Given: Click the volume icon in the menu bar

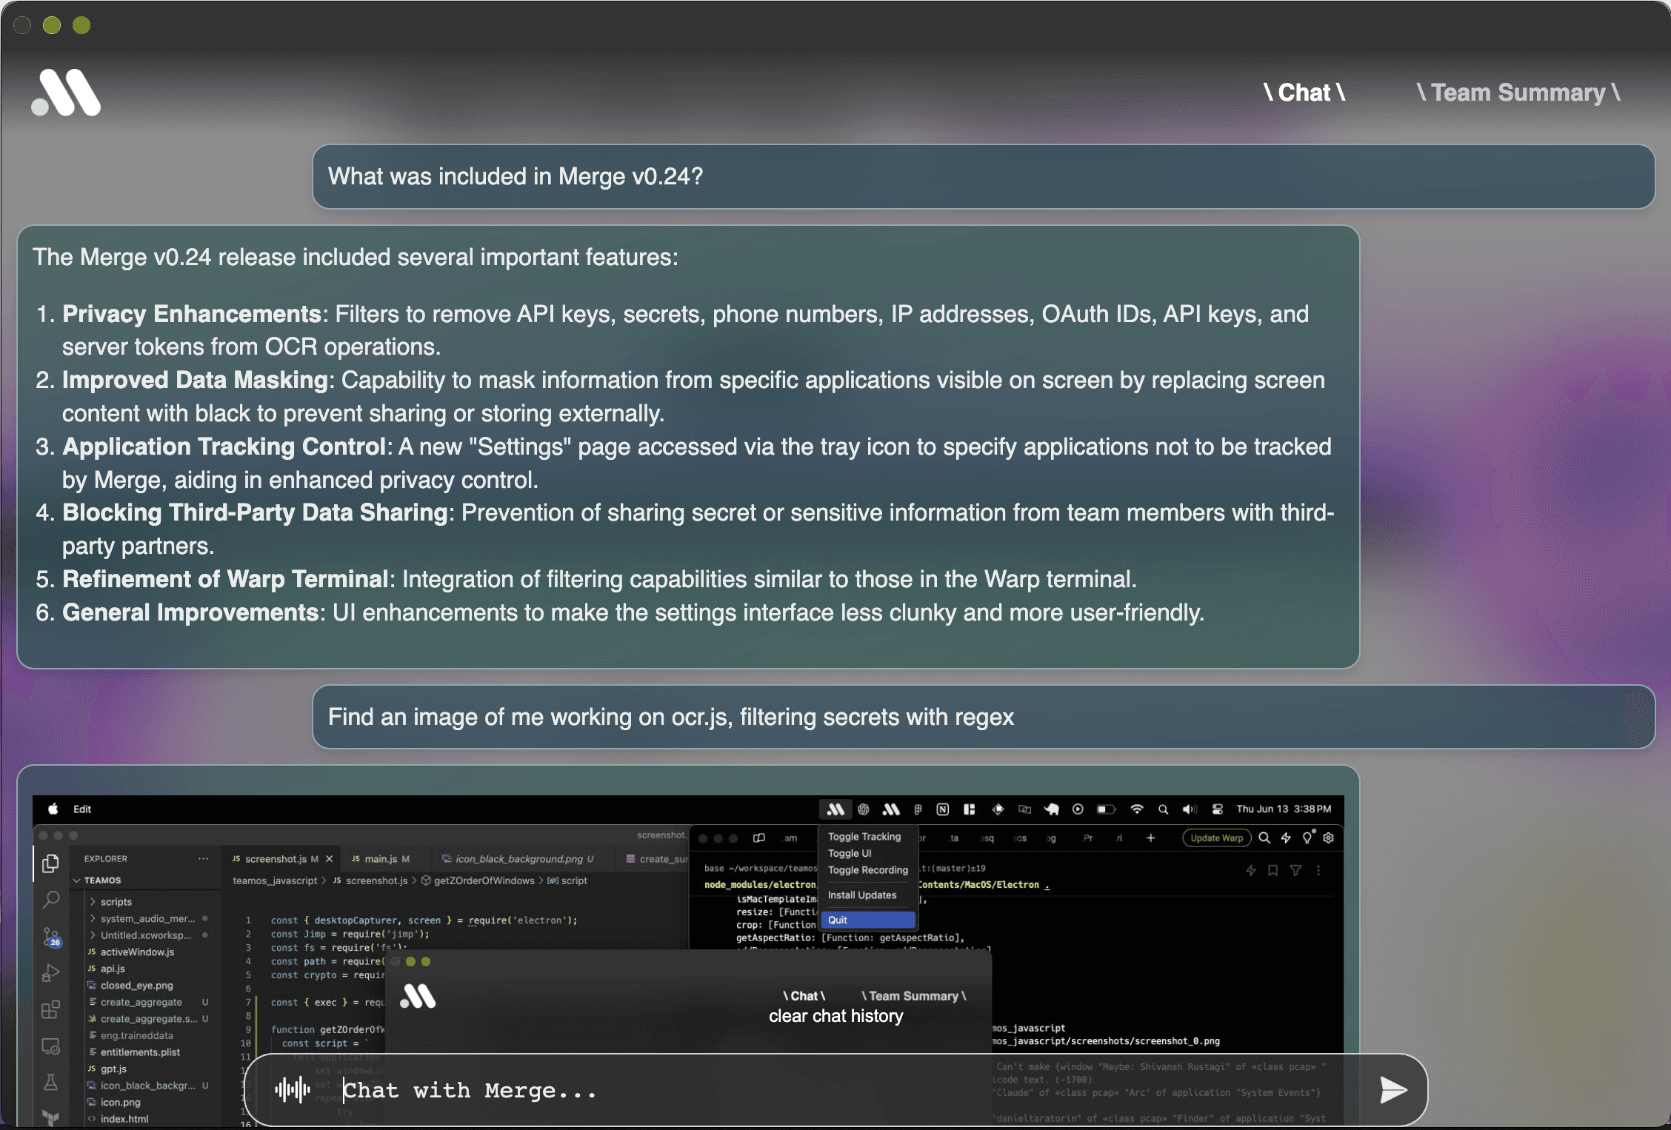Looking at the screenshot, I should tap(1190, 809).
